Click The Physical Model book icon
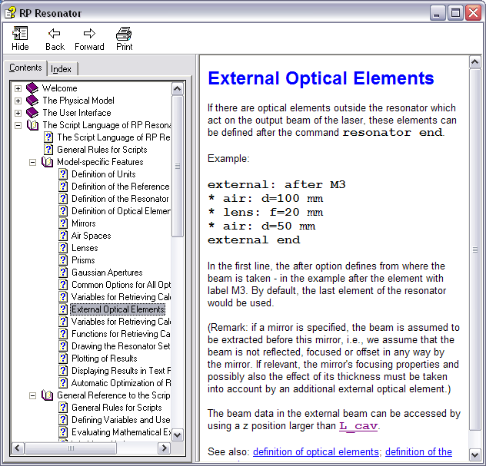The image size is (486, 466). [32, 101]
